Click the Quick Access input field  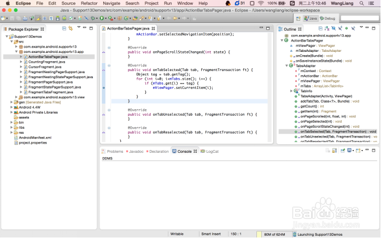click(360, 18)
